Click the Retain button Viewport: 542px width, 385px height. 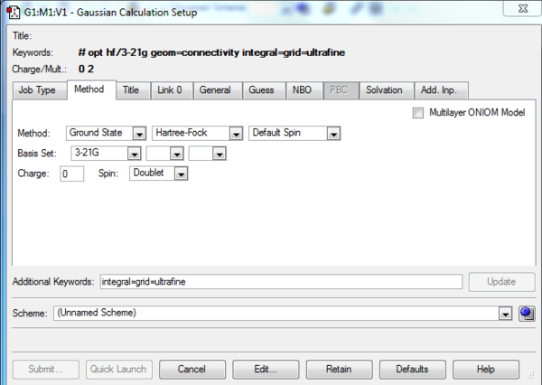click(x=339, y=370)
